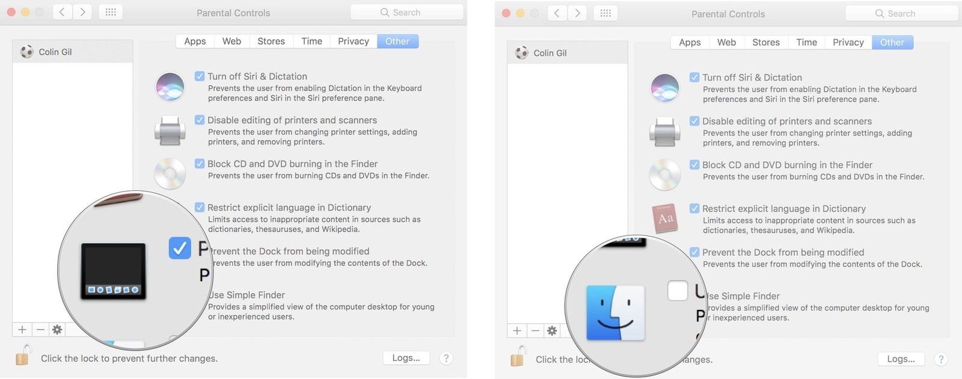Click the CD disc icon in the left window

click(x=170, y=174)
